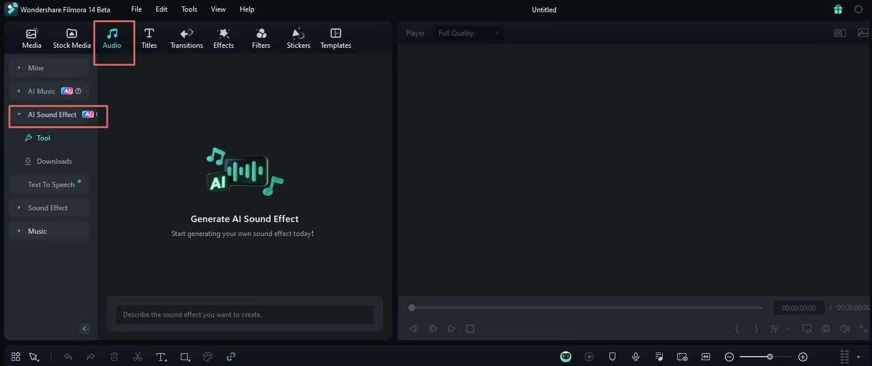Click the Undo arrow
Image resolution: width=872 pixels, height=366 pixels.
tap(68, 356)
